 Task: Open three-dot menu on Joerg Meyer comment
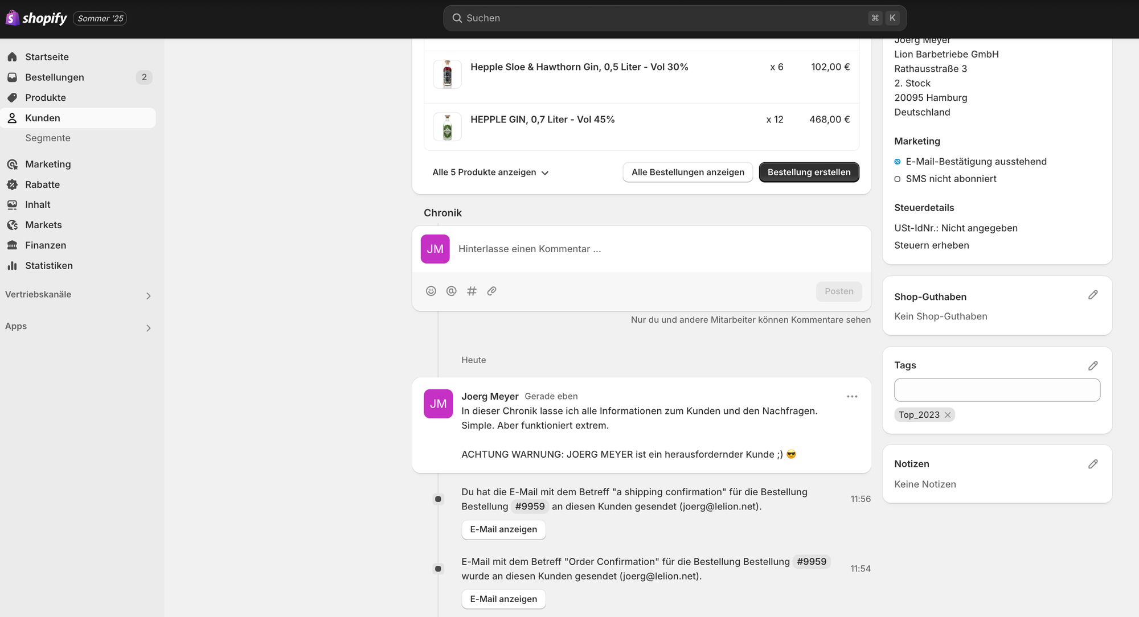click(852, 397)
